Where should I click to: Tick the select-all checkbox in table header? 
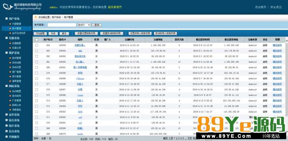(37, 40)
